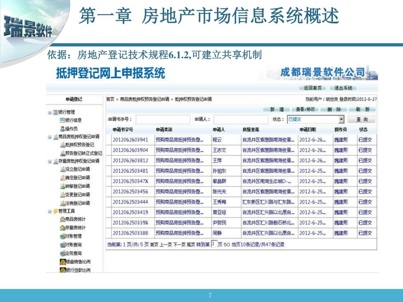Click the 注销登记申请 icon
This screenshot has height=302, width=403.
click(62, 203)
